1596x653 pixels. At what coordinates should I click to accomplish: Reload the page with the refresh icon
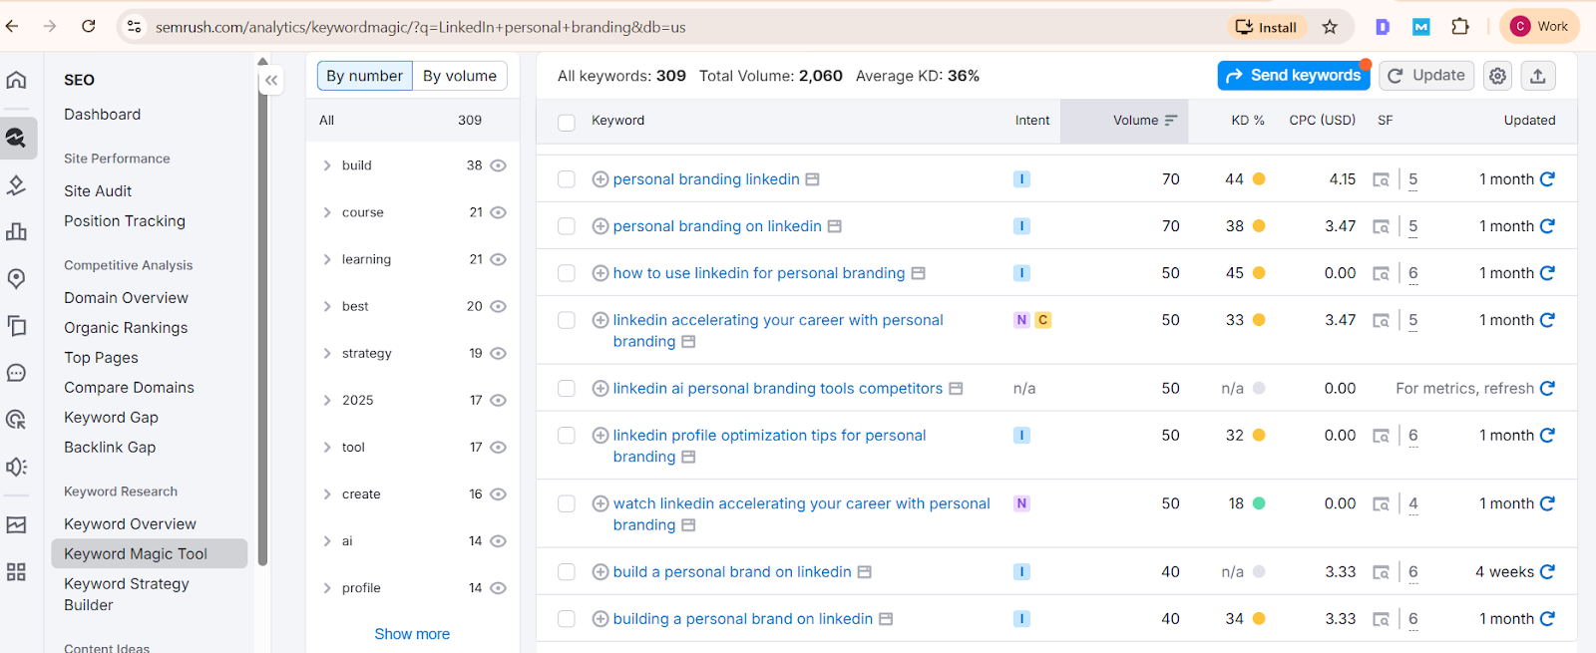88,27
